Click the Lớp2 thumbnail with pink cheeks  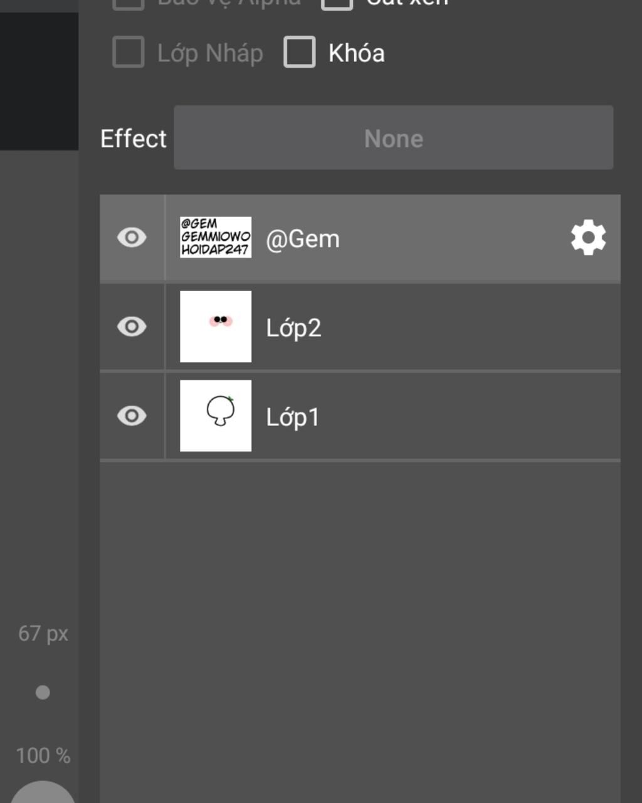point(216,326)
